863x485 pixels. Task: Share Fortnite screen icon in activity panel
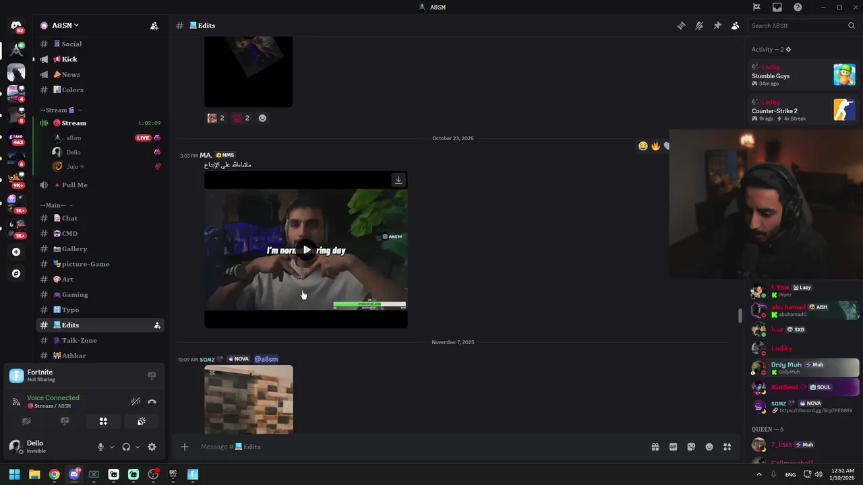pos(152,376)
